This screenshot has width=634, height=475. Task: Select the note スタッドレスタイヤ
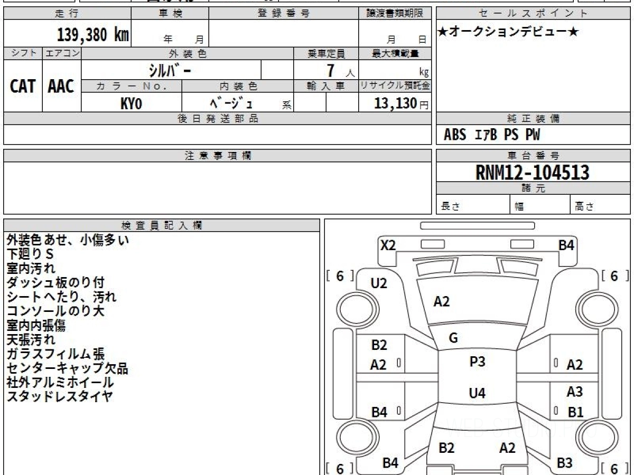coord(59,397)
